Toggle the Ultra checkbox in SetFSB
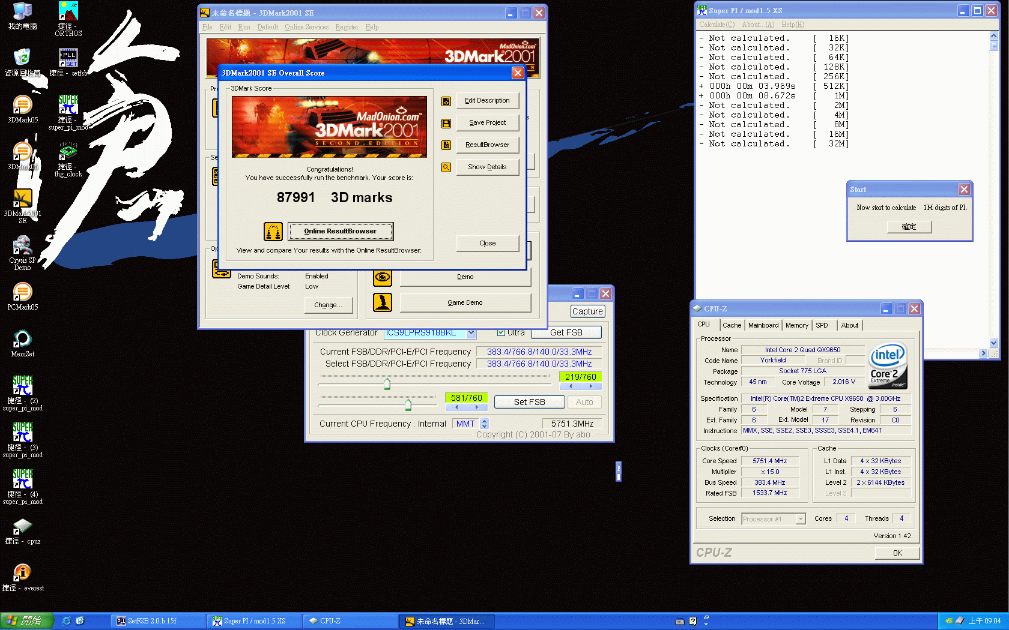The height and width of the screenshot is (630, 1009). 501,332
